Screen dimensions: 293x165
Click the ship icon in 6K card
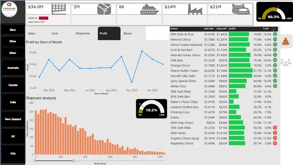click(x=150, y=10)
